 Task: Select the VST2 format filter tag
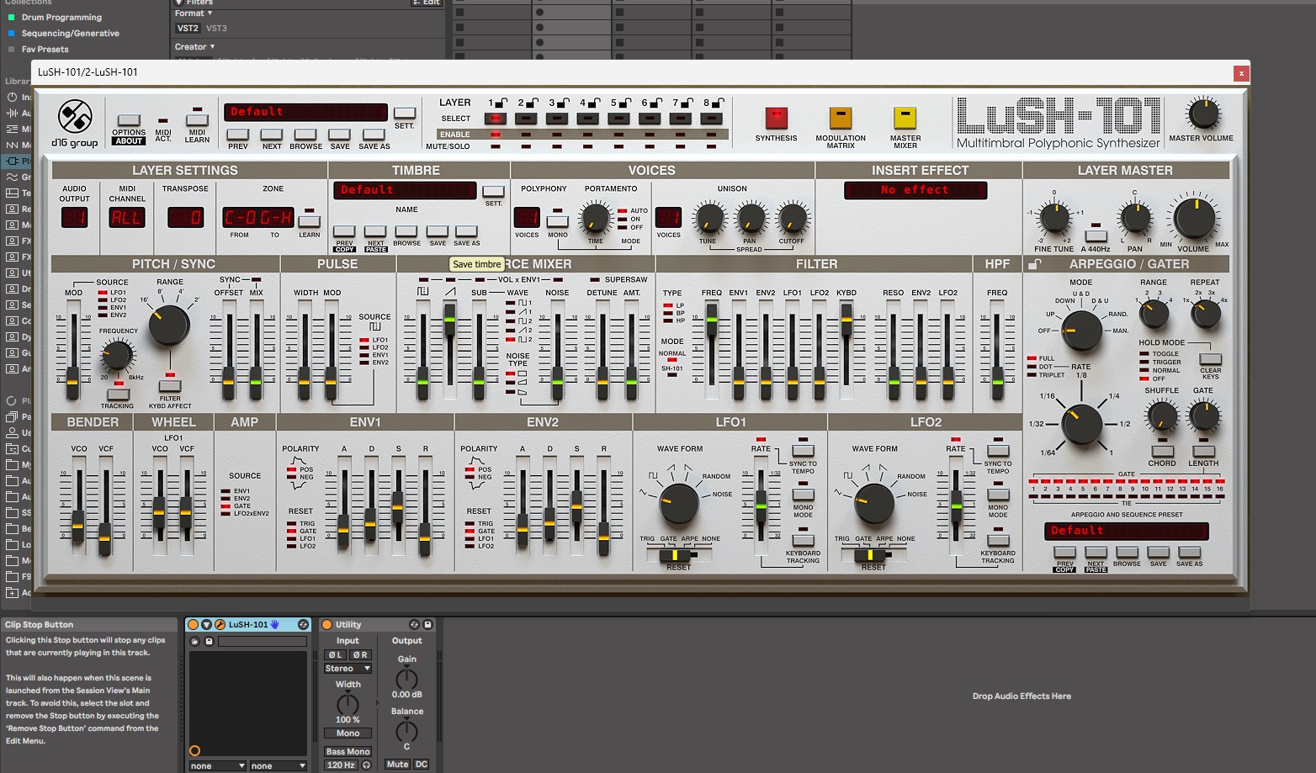(x=188, y=28)
